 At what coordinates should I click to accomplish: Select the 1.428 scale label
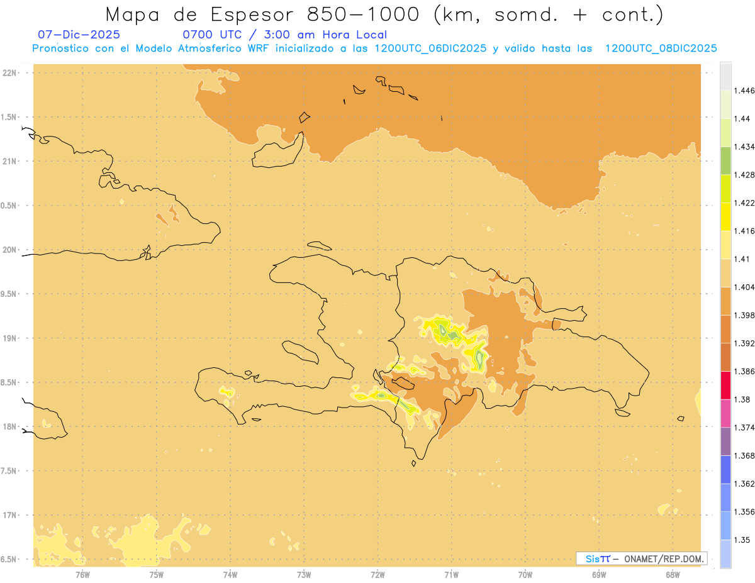click(746, 175)
